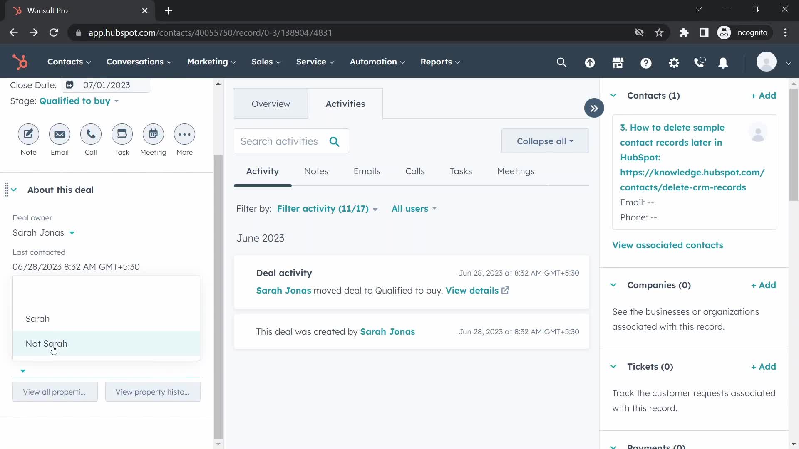The height and width of the screenshot is (449, 799).
Task: Switch to the Calls activity tab
Action: point(415,171)
